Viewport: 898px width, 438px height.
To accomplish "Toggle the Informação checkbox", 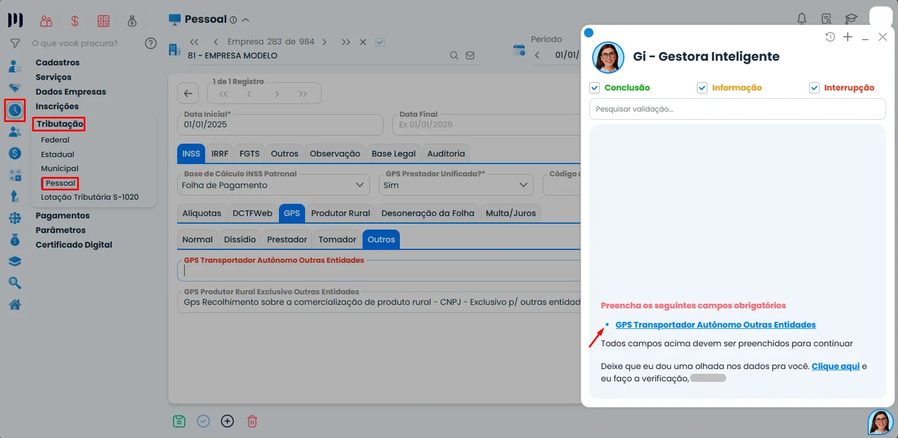I will [702, 88].
